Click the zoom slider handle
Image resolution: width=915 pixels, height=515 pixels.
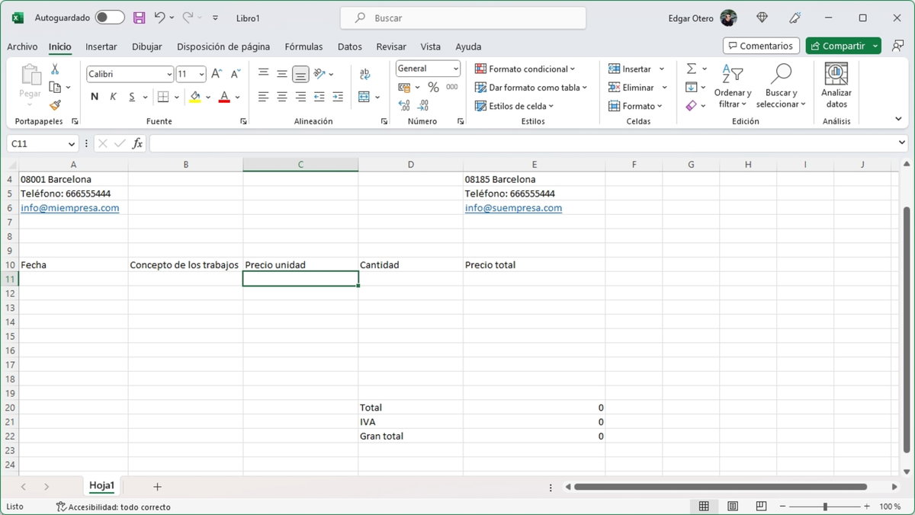click(x=825, y=507)
